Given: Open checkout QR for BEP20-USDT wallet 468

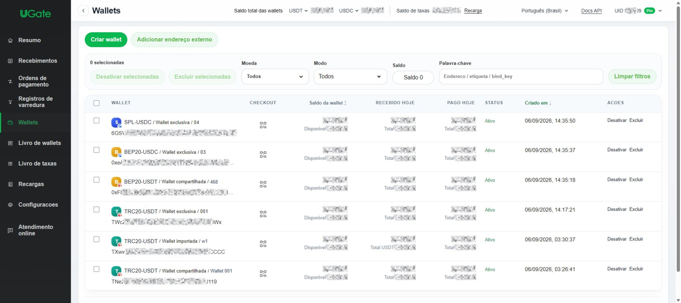Looking at the screenshot, I should pos(263,184).
